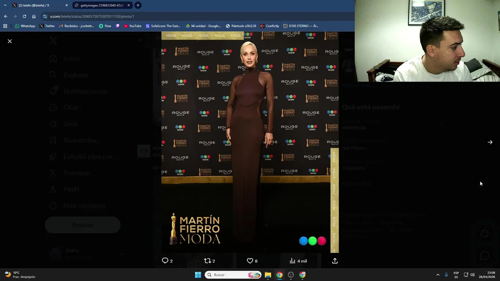Expand the tab search dropdown arrow

[x=5, y=5]
